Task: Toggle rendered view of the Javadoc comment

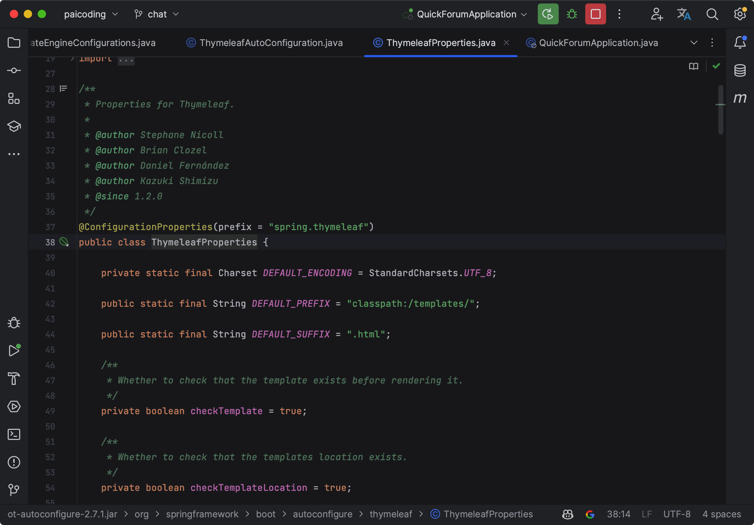Action: [x=63, y=89]
